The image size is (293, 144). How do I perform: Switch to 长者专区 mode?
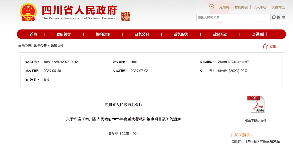pos(278,7)
